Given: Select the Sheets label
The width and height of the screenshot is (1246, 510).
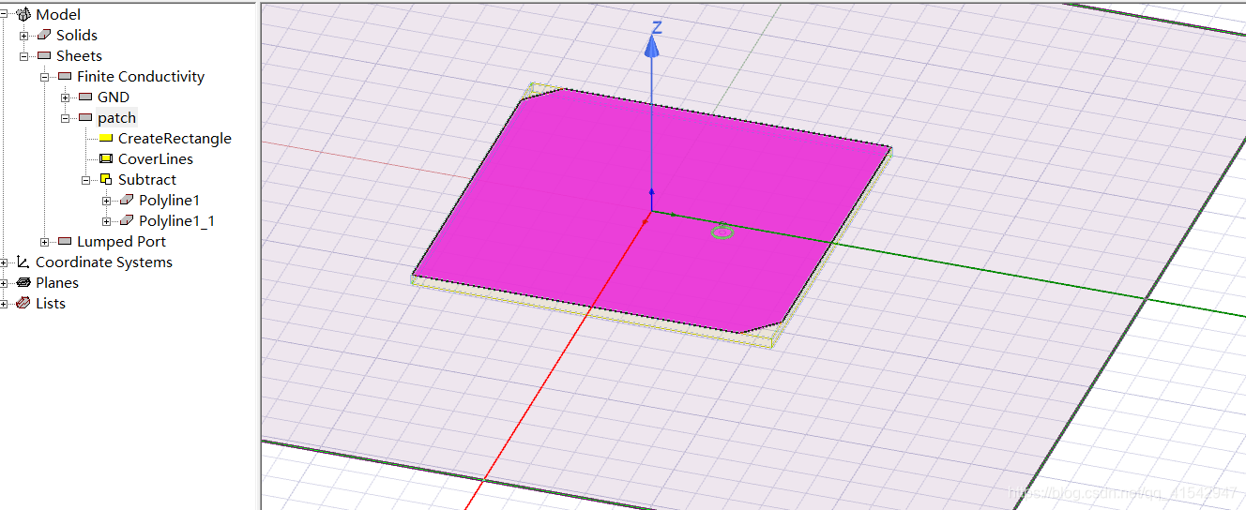Looking at the screenshot, I should pos(79,55).
